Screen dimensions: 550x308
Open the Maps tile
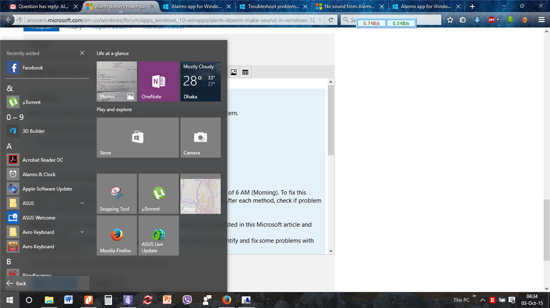click(200, 194)
